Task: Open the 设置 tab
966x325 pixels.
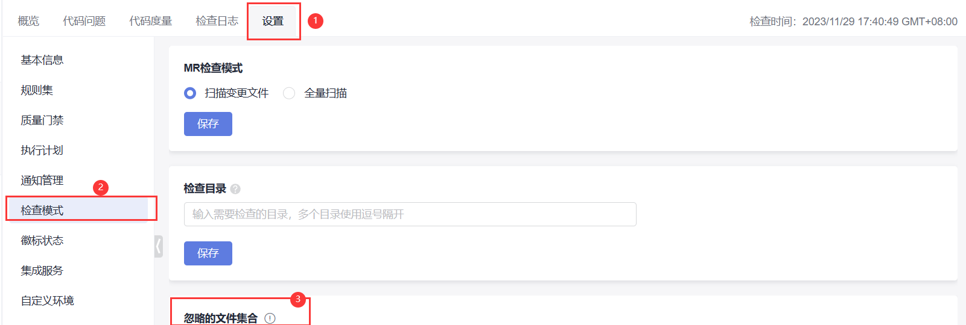Action: pos(273,21)
